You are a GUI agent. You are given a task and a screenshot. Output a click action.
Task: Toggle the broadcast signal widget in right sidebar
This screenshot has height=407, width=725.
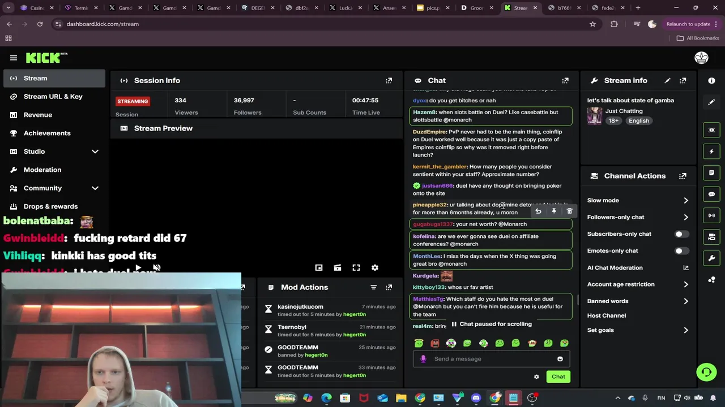pos(712,215)
